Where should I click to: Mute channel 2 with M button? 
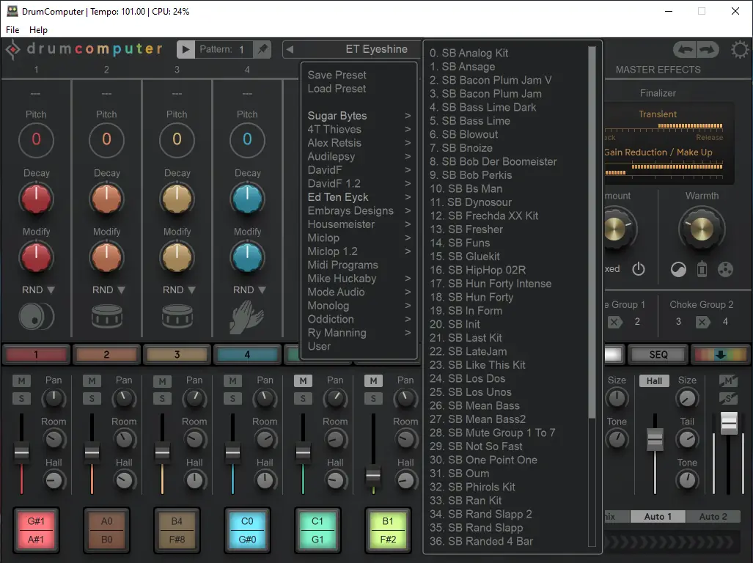click(92, 381)
